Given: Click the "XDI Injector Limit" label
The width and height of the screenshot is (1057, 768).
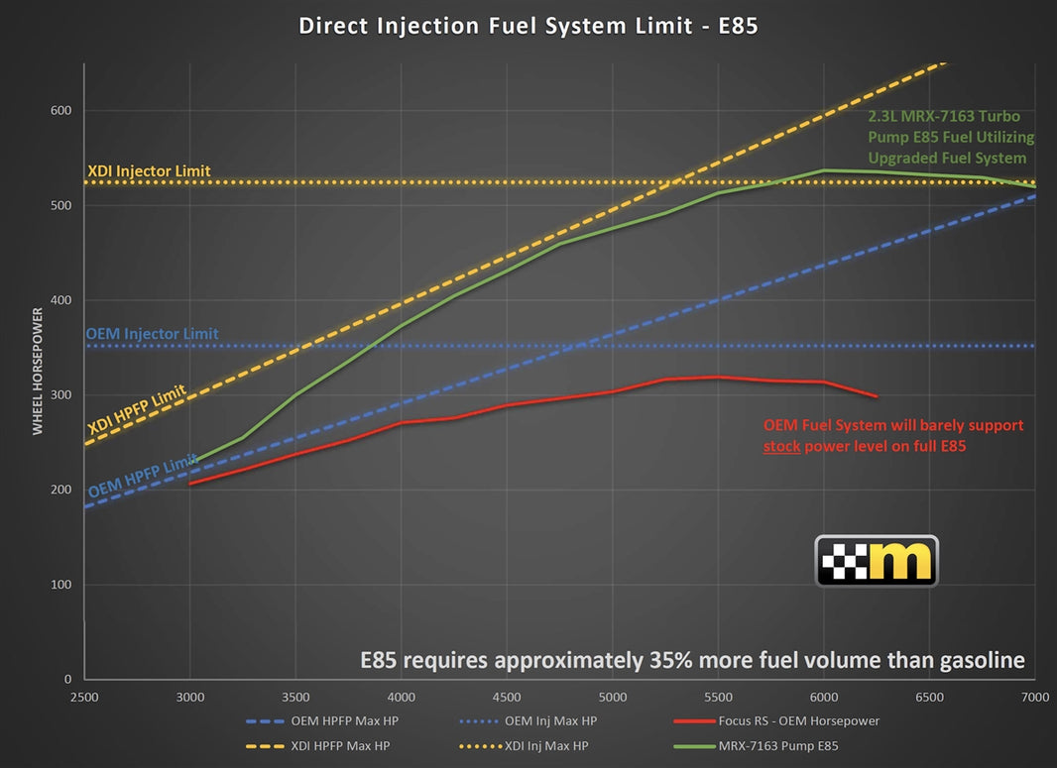Looking at the screenshot, I should click(x=149, y=170).
